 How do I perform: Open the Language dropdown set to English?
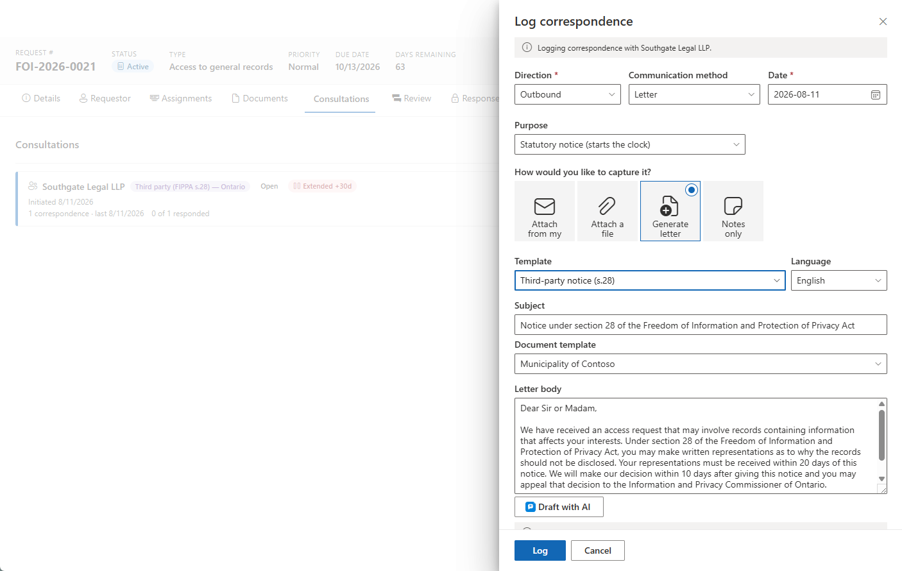(839, 280)
